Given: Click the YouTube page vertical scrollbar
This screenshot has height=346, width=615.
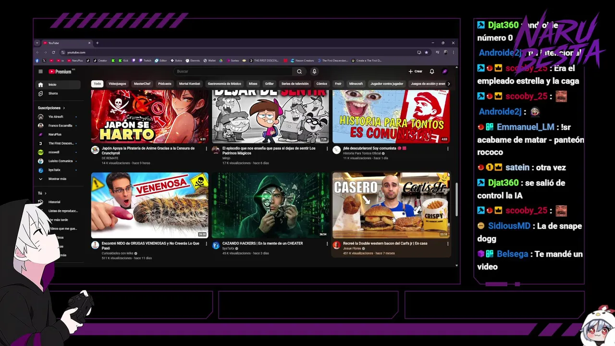Looking at the screenshot, I should pos(456,199).
